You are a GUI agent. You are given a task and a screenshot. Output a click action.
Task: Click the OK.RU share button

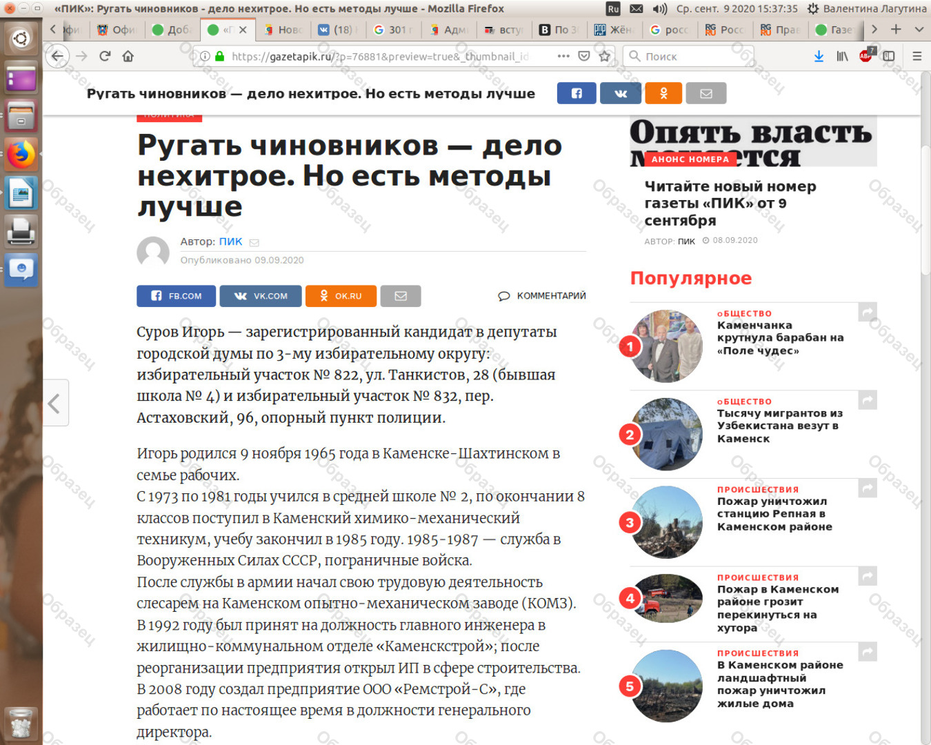341,296
